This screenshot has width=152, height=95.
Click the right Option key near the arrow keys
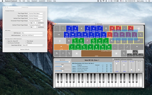[x=124, y=53]
